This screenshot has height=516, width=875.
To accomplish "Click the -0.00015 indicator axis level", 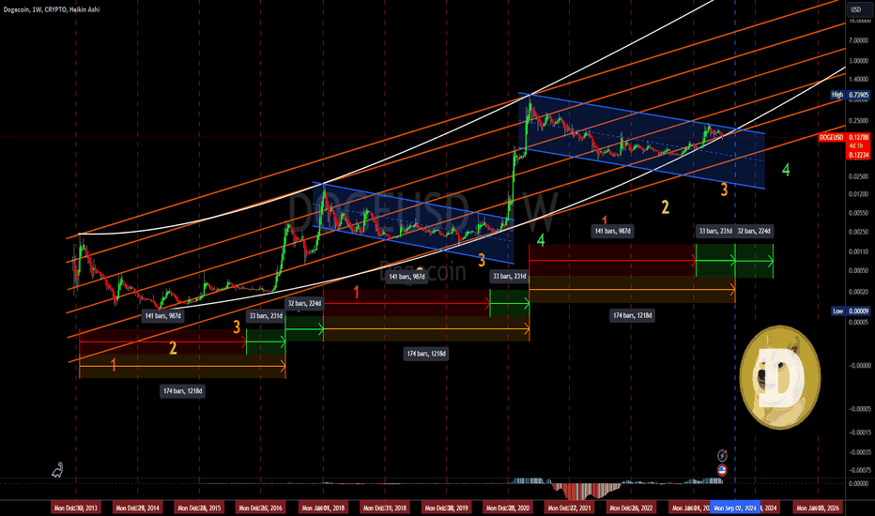I will pos(859,433).
